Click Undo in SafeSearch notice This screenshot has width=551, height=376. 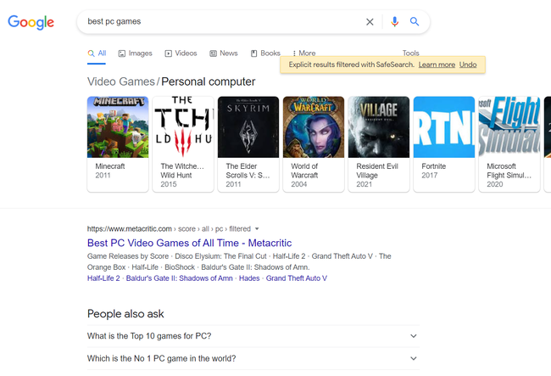click(x=468, y=65)
